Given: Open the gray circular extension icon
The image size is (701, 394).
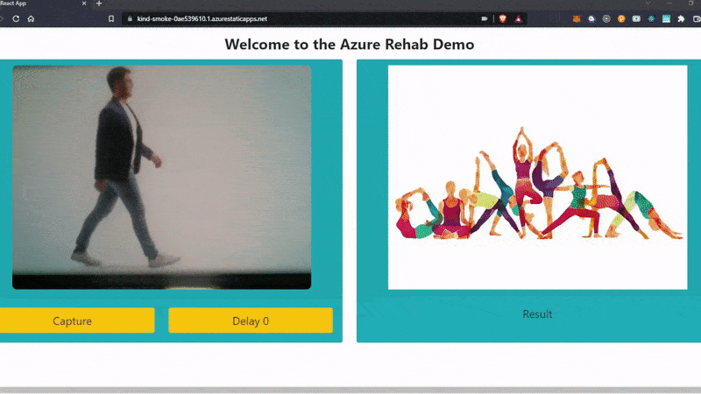Looking at the screenshot, I should coord(606,18).
